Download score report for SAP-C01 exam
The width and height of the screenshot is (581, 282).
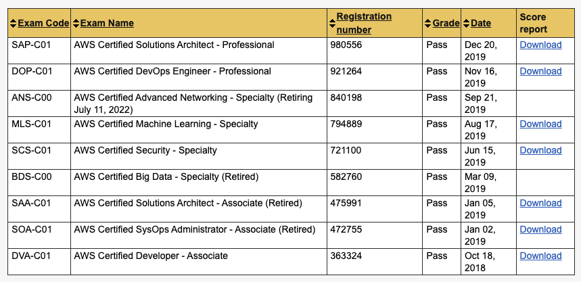(x=540, y=45)
